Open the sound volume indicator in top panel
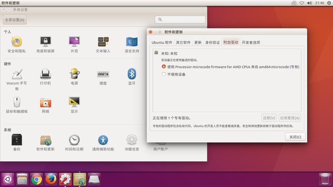Image resolution: width=333 pixels, height=187 pixels. (310, 3)
